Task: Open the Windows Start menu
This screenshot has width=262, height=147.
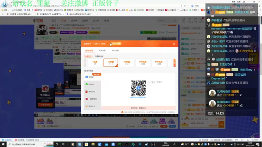Action: pyautogui.click(x=3, y=144)
